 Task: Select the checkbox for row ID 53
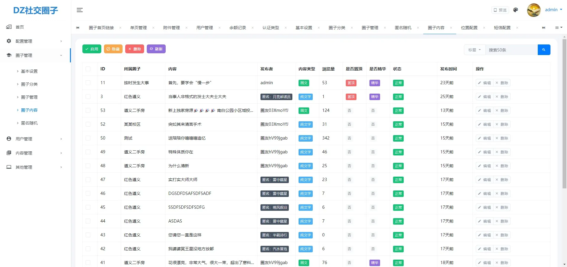88,110
